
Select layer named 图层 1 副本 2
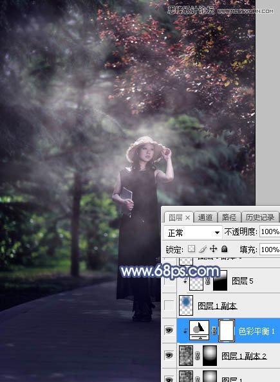click(x=244, y=356)
